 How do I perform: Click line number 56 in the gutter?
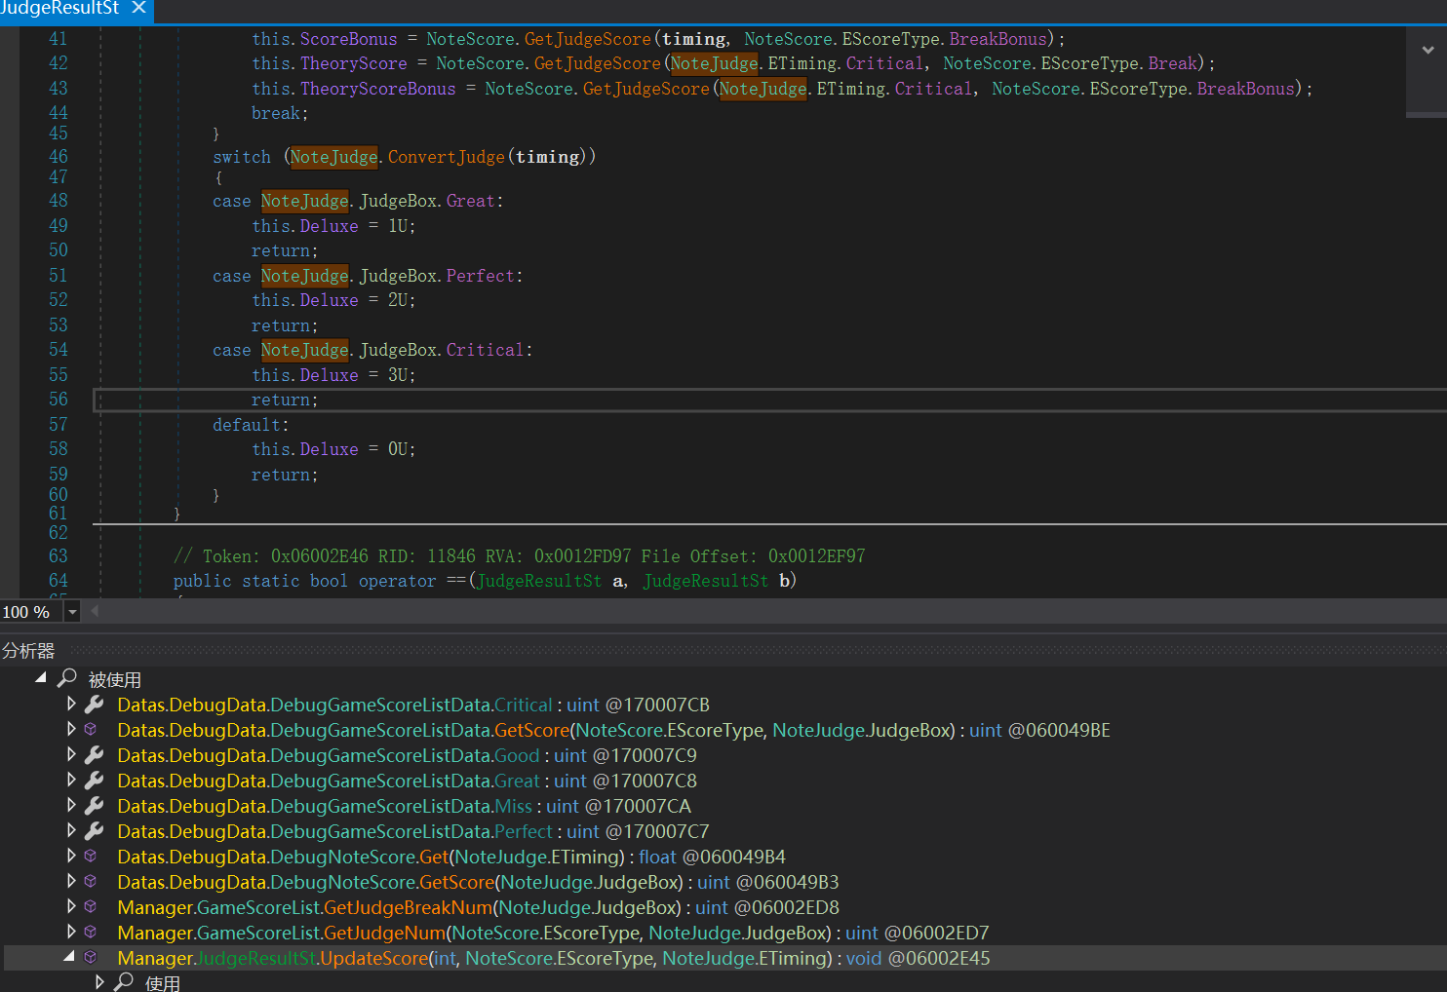pyautogui.click(x=59, y=400)
